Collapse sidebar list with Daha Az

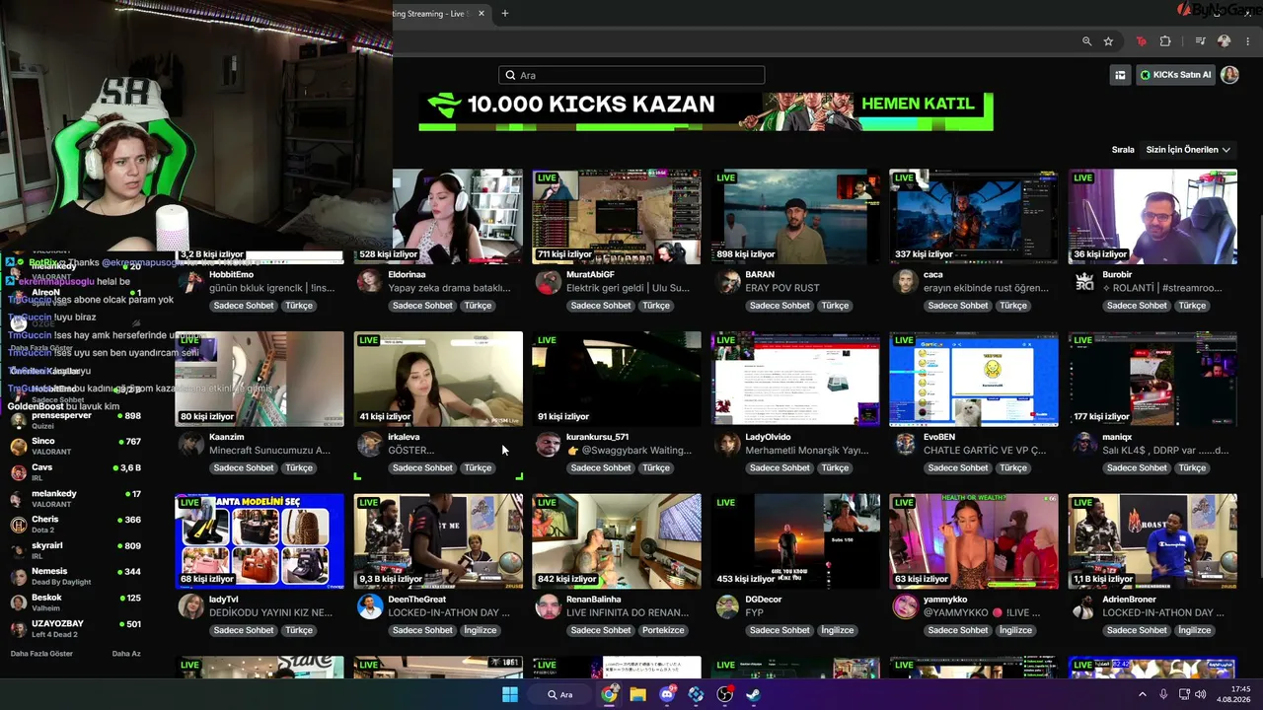click(x=126, y=654)
